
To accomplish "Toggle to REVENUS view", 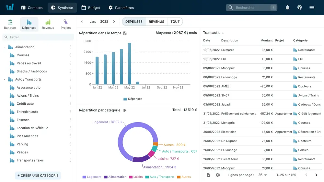I will point(156,22).
